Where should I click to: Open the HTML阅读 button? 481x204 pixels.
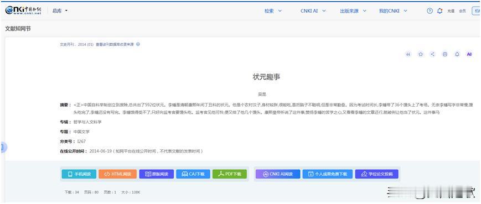pos(117,174)
